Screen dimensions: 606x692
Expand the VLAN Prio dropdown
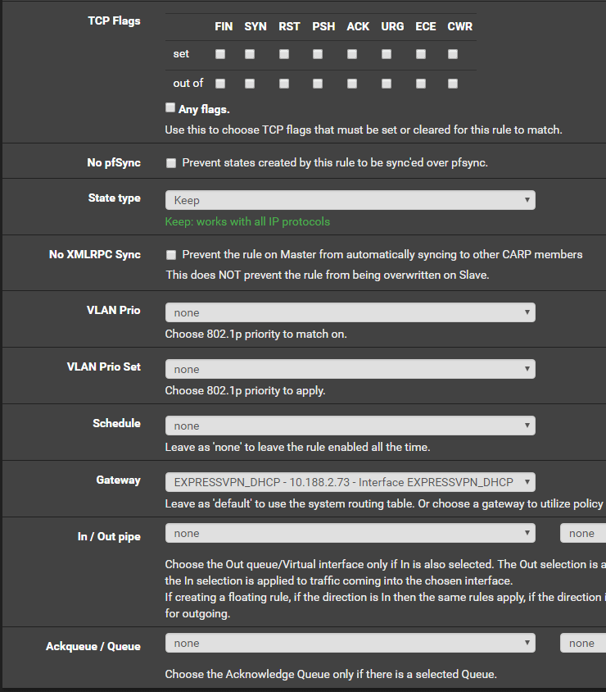[350, 312]
